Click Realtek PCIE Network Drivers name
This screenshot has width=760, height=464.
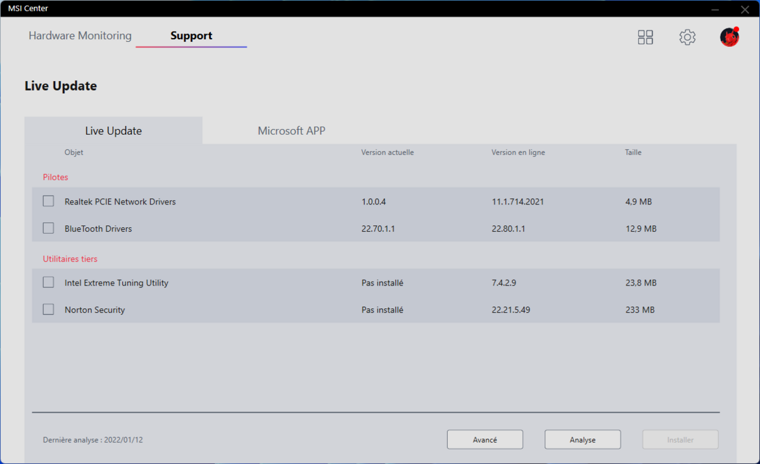pos(120,202)
